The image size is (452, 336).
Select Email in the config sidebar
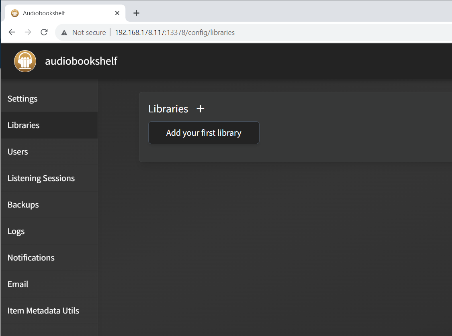18,284
